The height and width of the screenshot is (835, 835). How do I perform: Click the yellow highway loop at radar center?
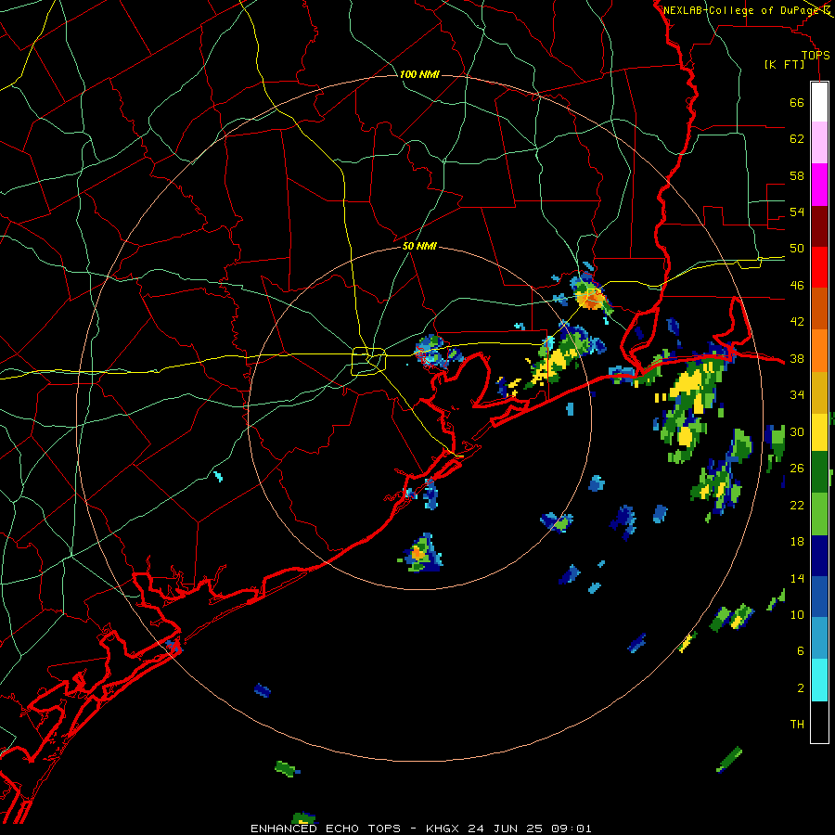(368, 361)
